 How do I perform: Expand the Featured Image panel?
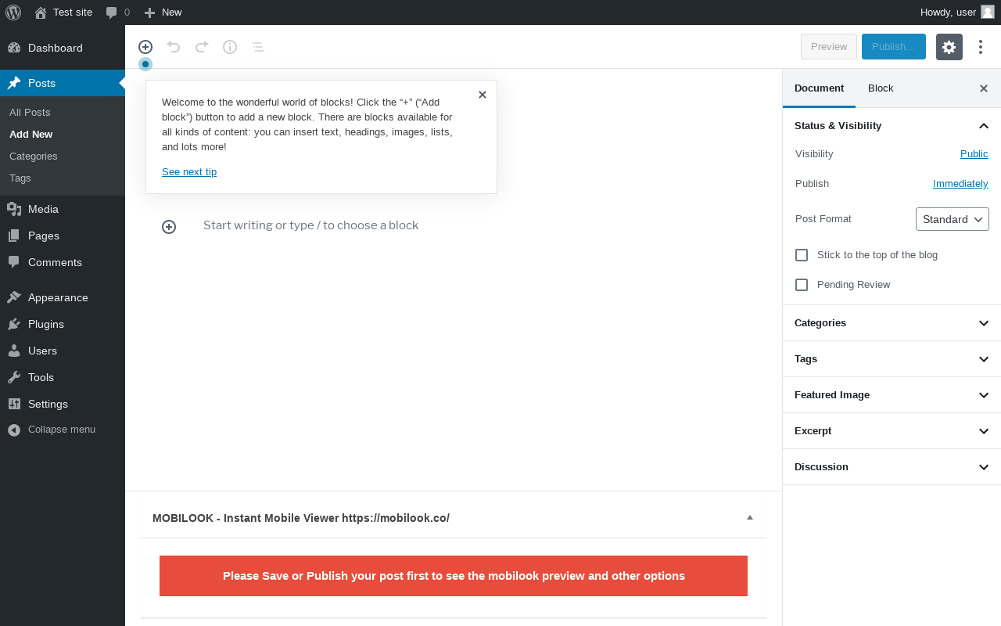[892, 395]
